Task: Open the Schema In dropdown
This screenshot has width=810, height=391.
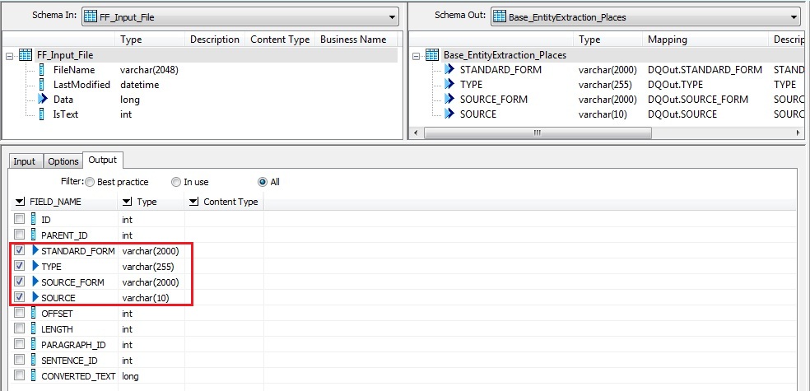Action: [240, 17]
